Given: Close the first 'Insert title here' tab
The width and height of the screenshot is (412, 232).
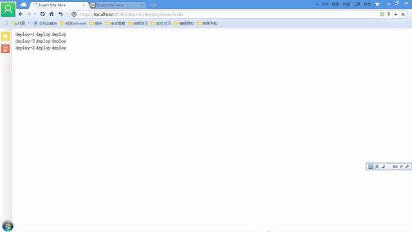Looking at the screenshot, I should click(x=84, y=5).
